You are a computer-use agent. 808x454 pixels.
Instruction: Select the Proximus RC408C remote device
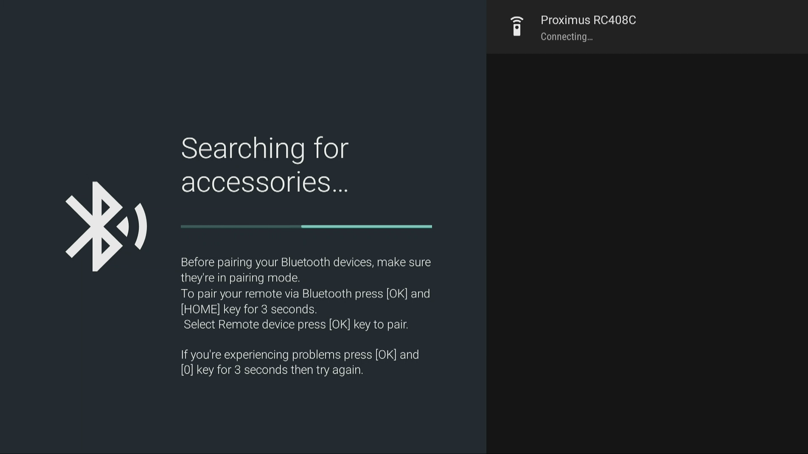pyautogui.click(x=647, y=27)
